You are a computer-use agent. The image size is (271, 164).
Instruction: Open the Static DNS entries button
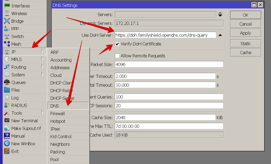[246, 44]
